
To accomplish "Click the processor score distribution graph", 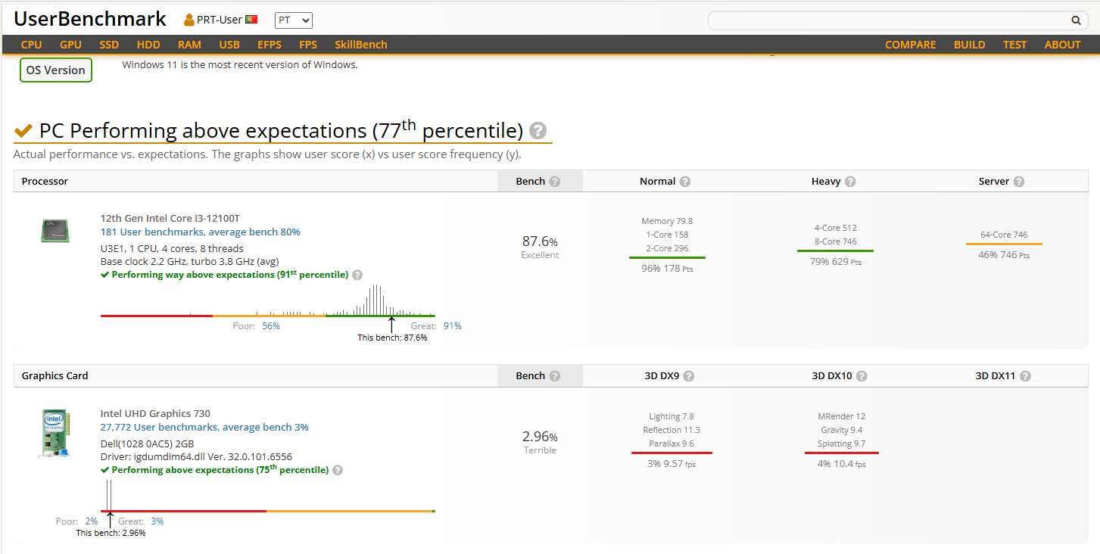I will [268, 300].
